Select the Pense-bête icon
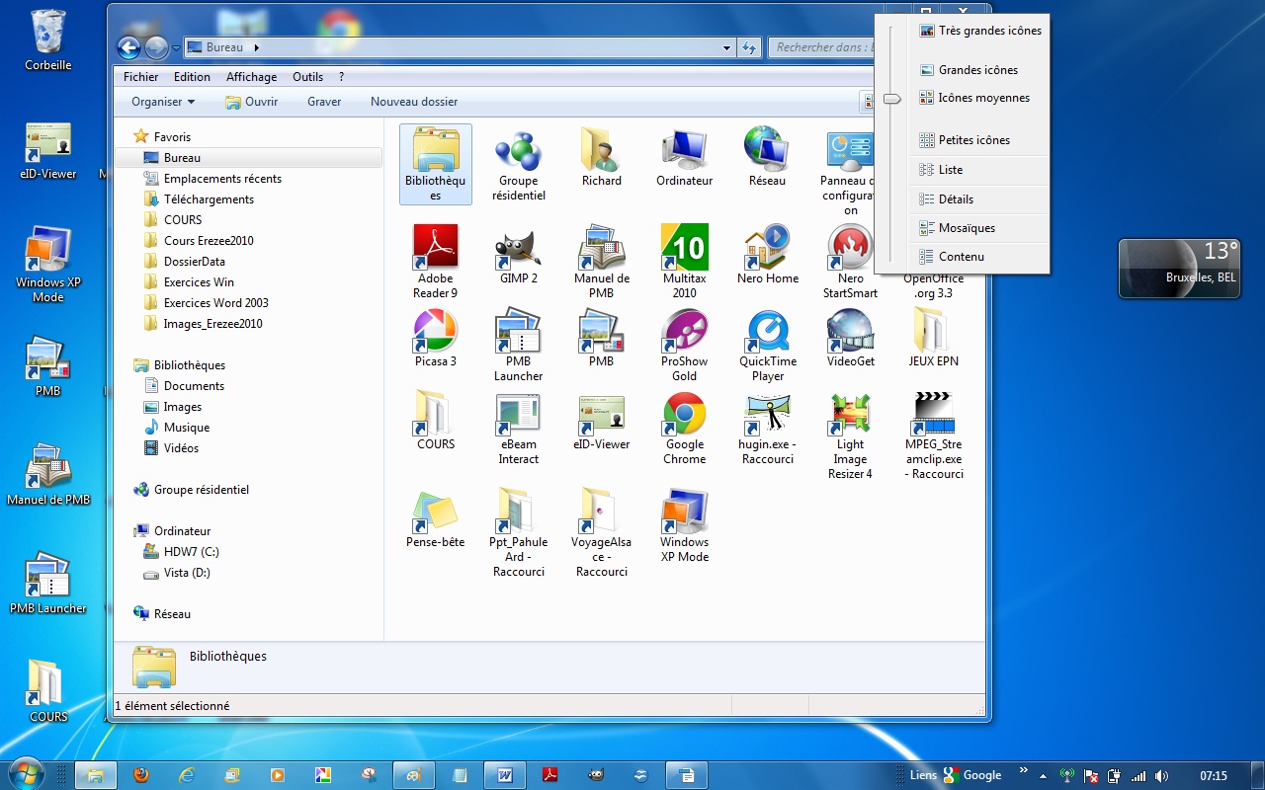 [x=435, y=518]
